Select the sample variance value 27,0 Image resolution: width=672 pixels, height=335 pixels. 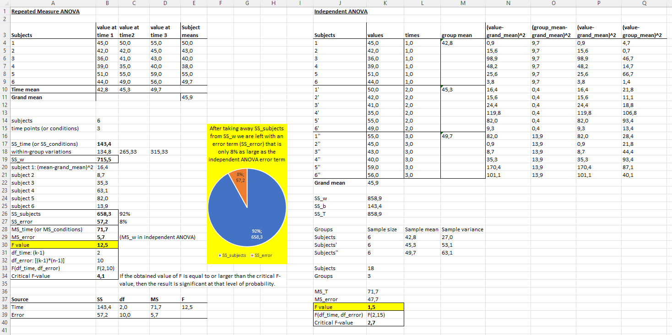(x=462, y=237)
